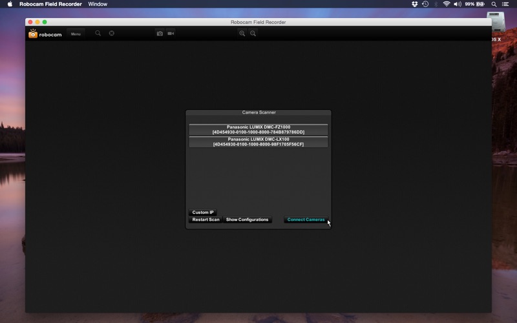Click the volume menu bar icon

[x=458, y=4]
